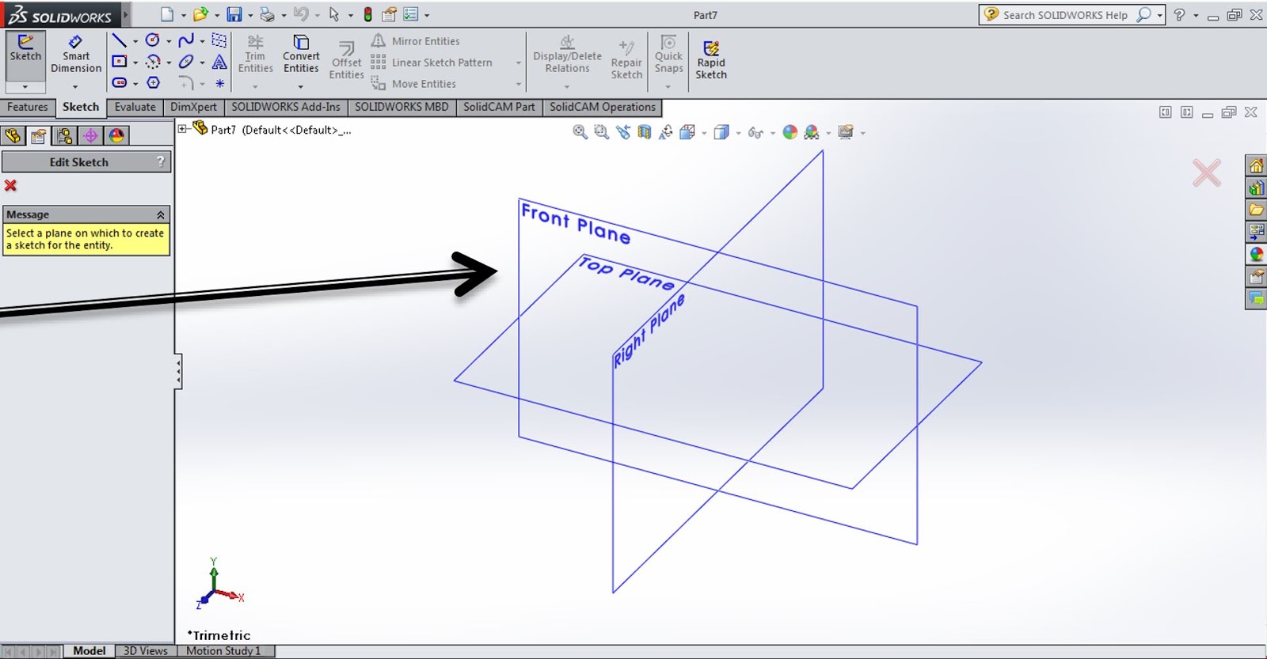Select the Text sketch tool
1267x659 pixels.
(x=219, y=62)
